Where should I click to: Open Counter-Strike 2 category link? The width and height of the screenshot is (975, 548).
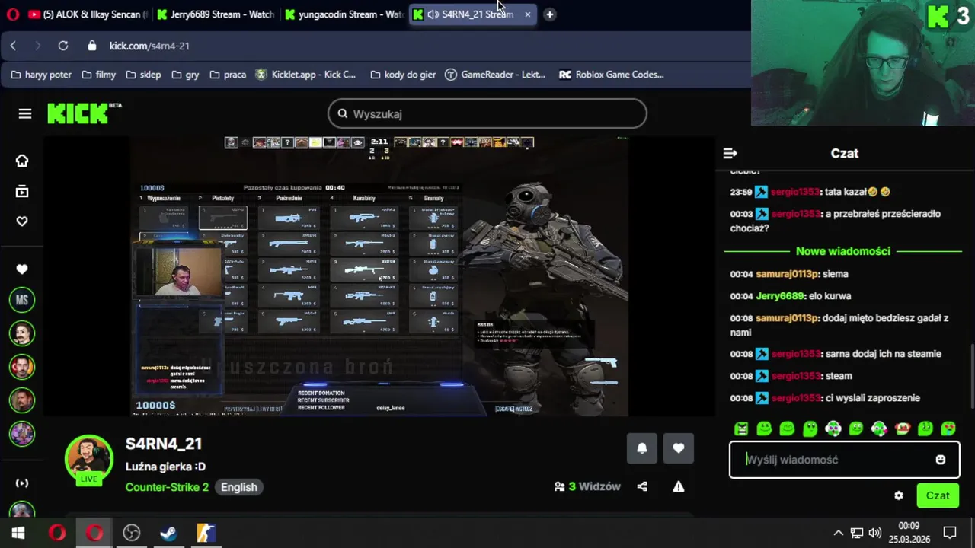[x=167, y=487]
